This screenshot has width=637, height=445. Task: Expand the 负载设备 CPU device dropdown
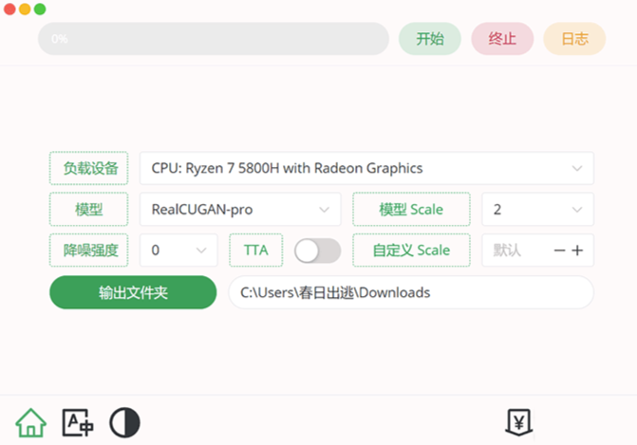point(366,169)
